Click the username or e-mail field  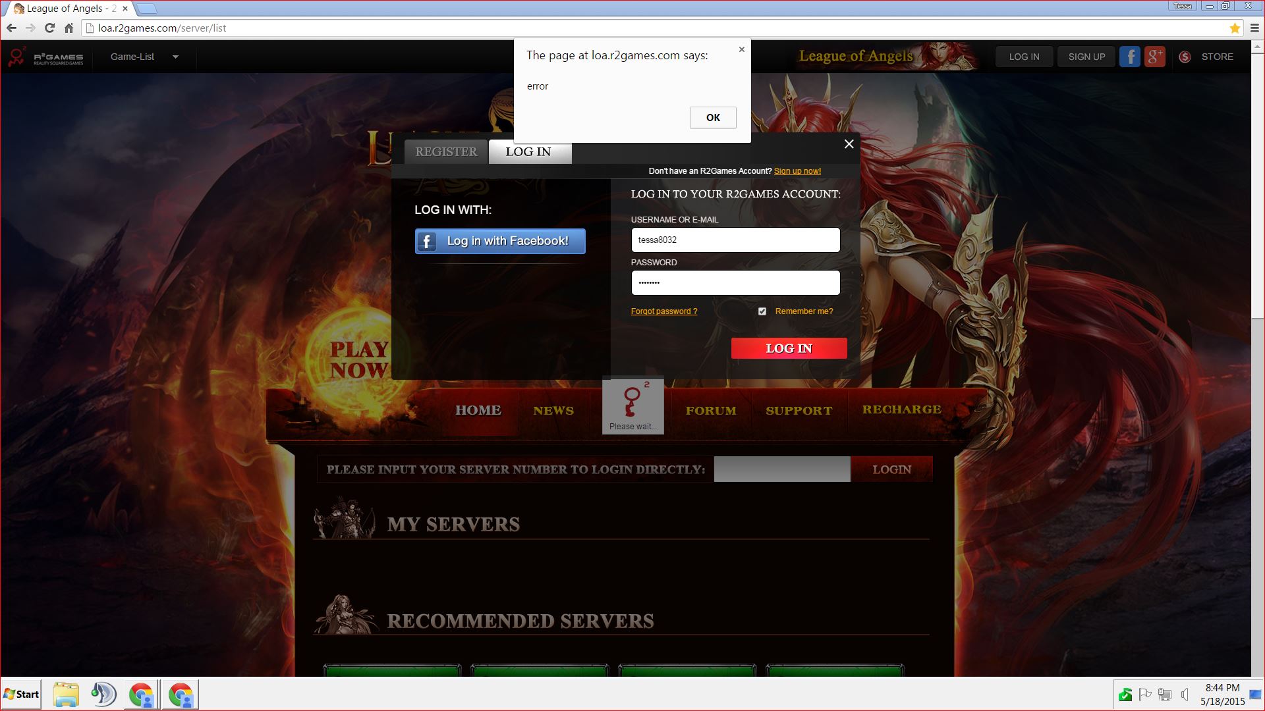pyautogui.click(x=735, y=240)
